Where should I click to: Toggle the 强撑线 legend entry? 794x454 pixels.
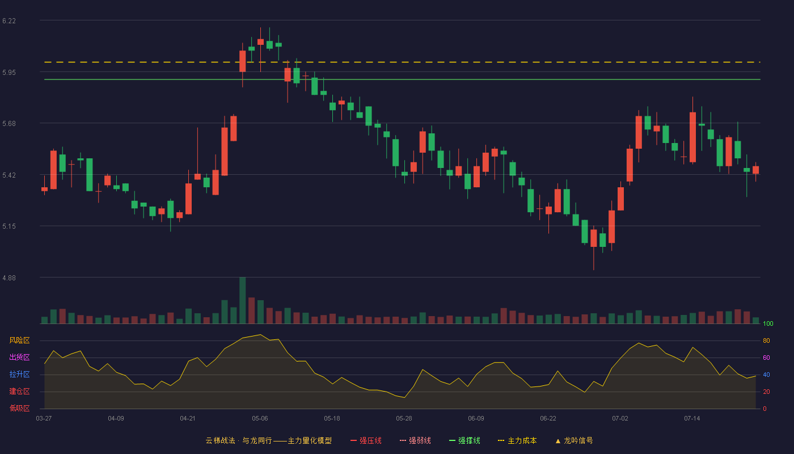click(x=464, y=440)
